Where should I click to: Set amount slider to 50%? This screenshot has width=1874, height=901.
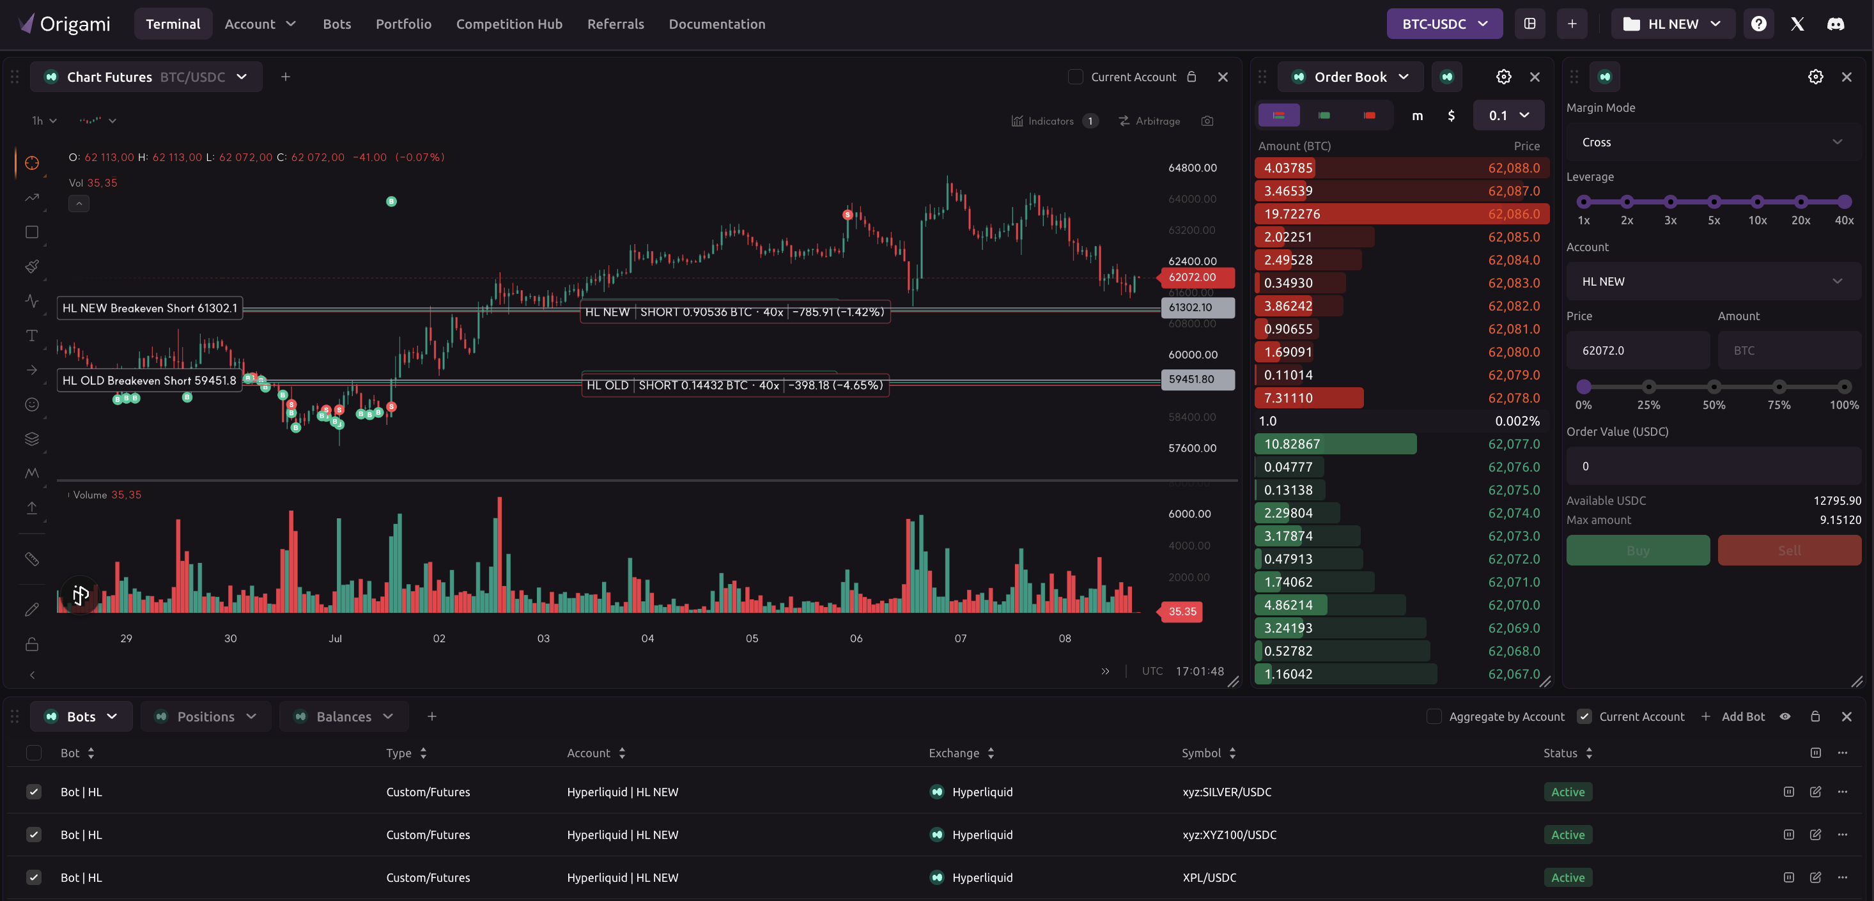(1714, 386)
